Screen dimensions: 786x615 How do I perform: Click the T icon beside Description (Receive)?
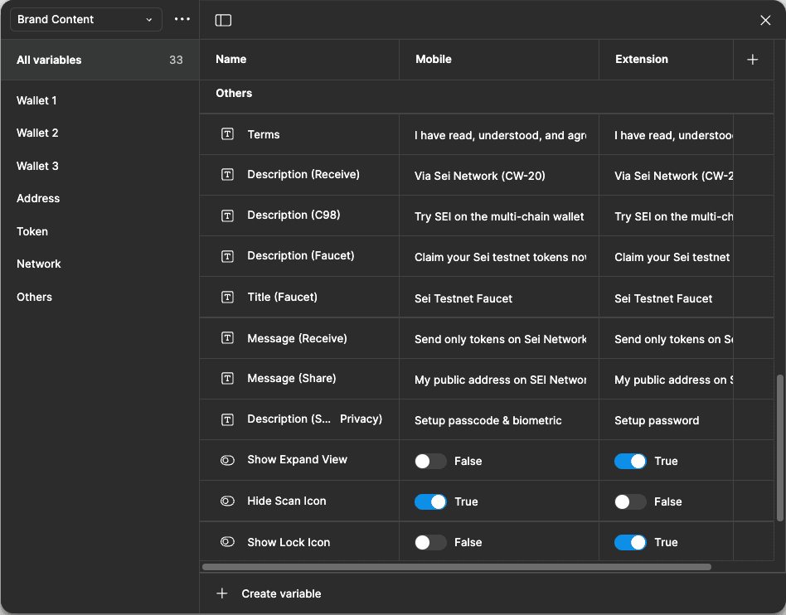[x=227, y=175]
